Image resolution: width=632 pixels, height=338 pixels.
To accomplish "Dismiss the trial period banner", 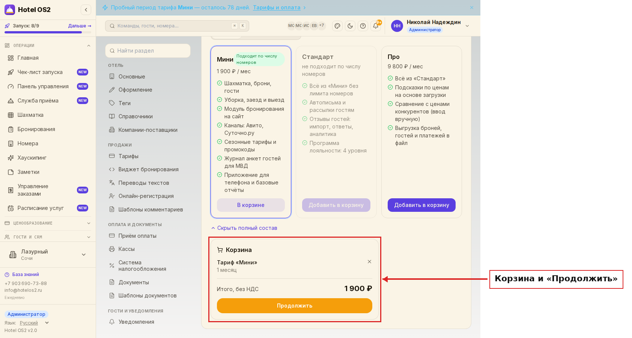I will pyautogui.click(x=472, y=8).
